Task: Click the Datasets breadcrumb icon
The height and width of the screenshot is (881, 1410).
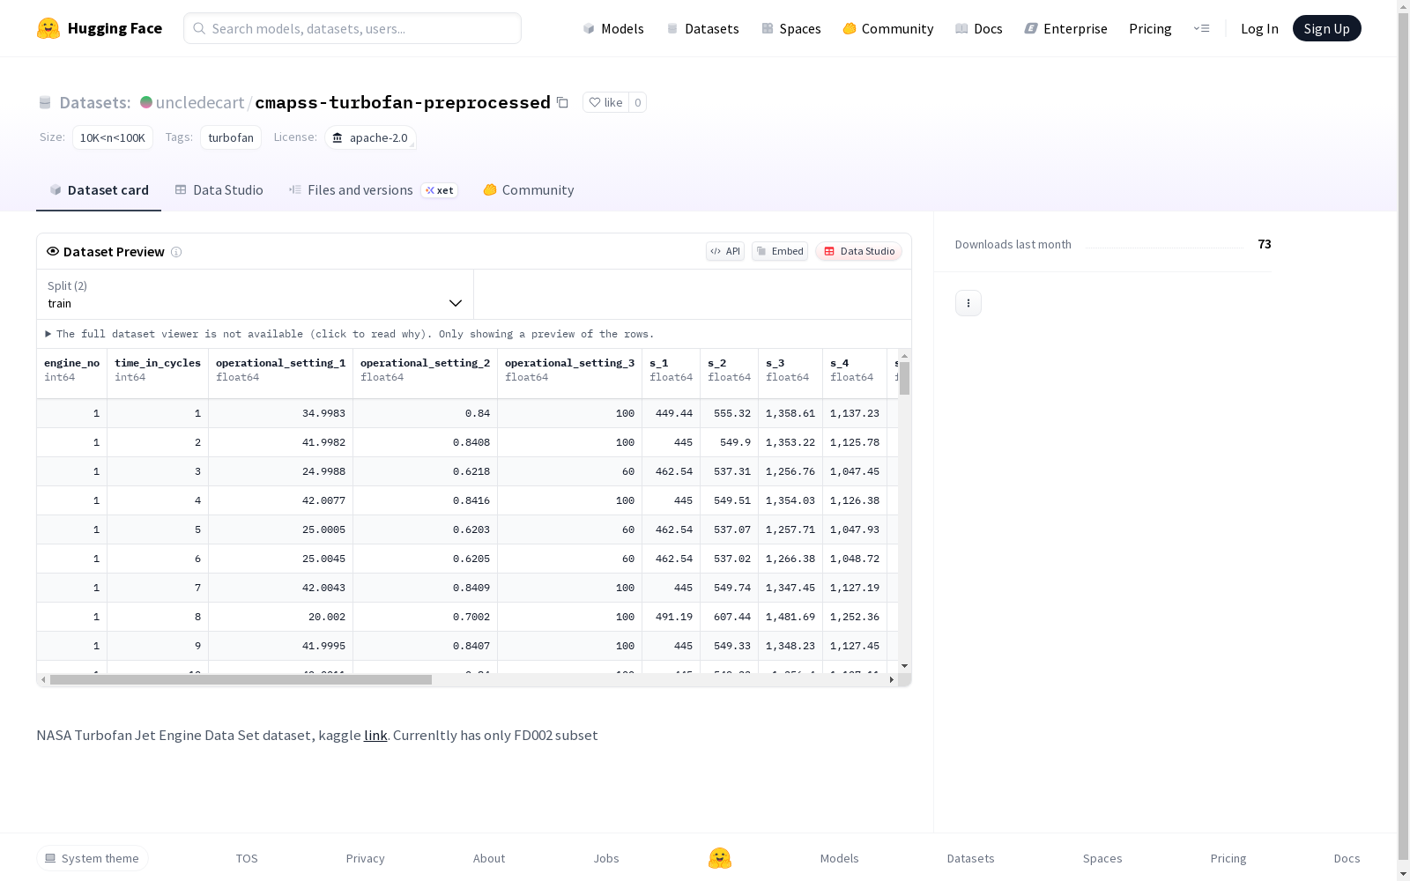Action: [45, 102]
